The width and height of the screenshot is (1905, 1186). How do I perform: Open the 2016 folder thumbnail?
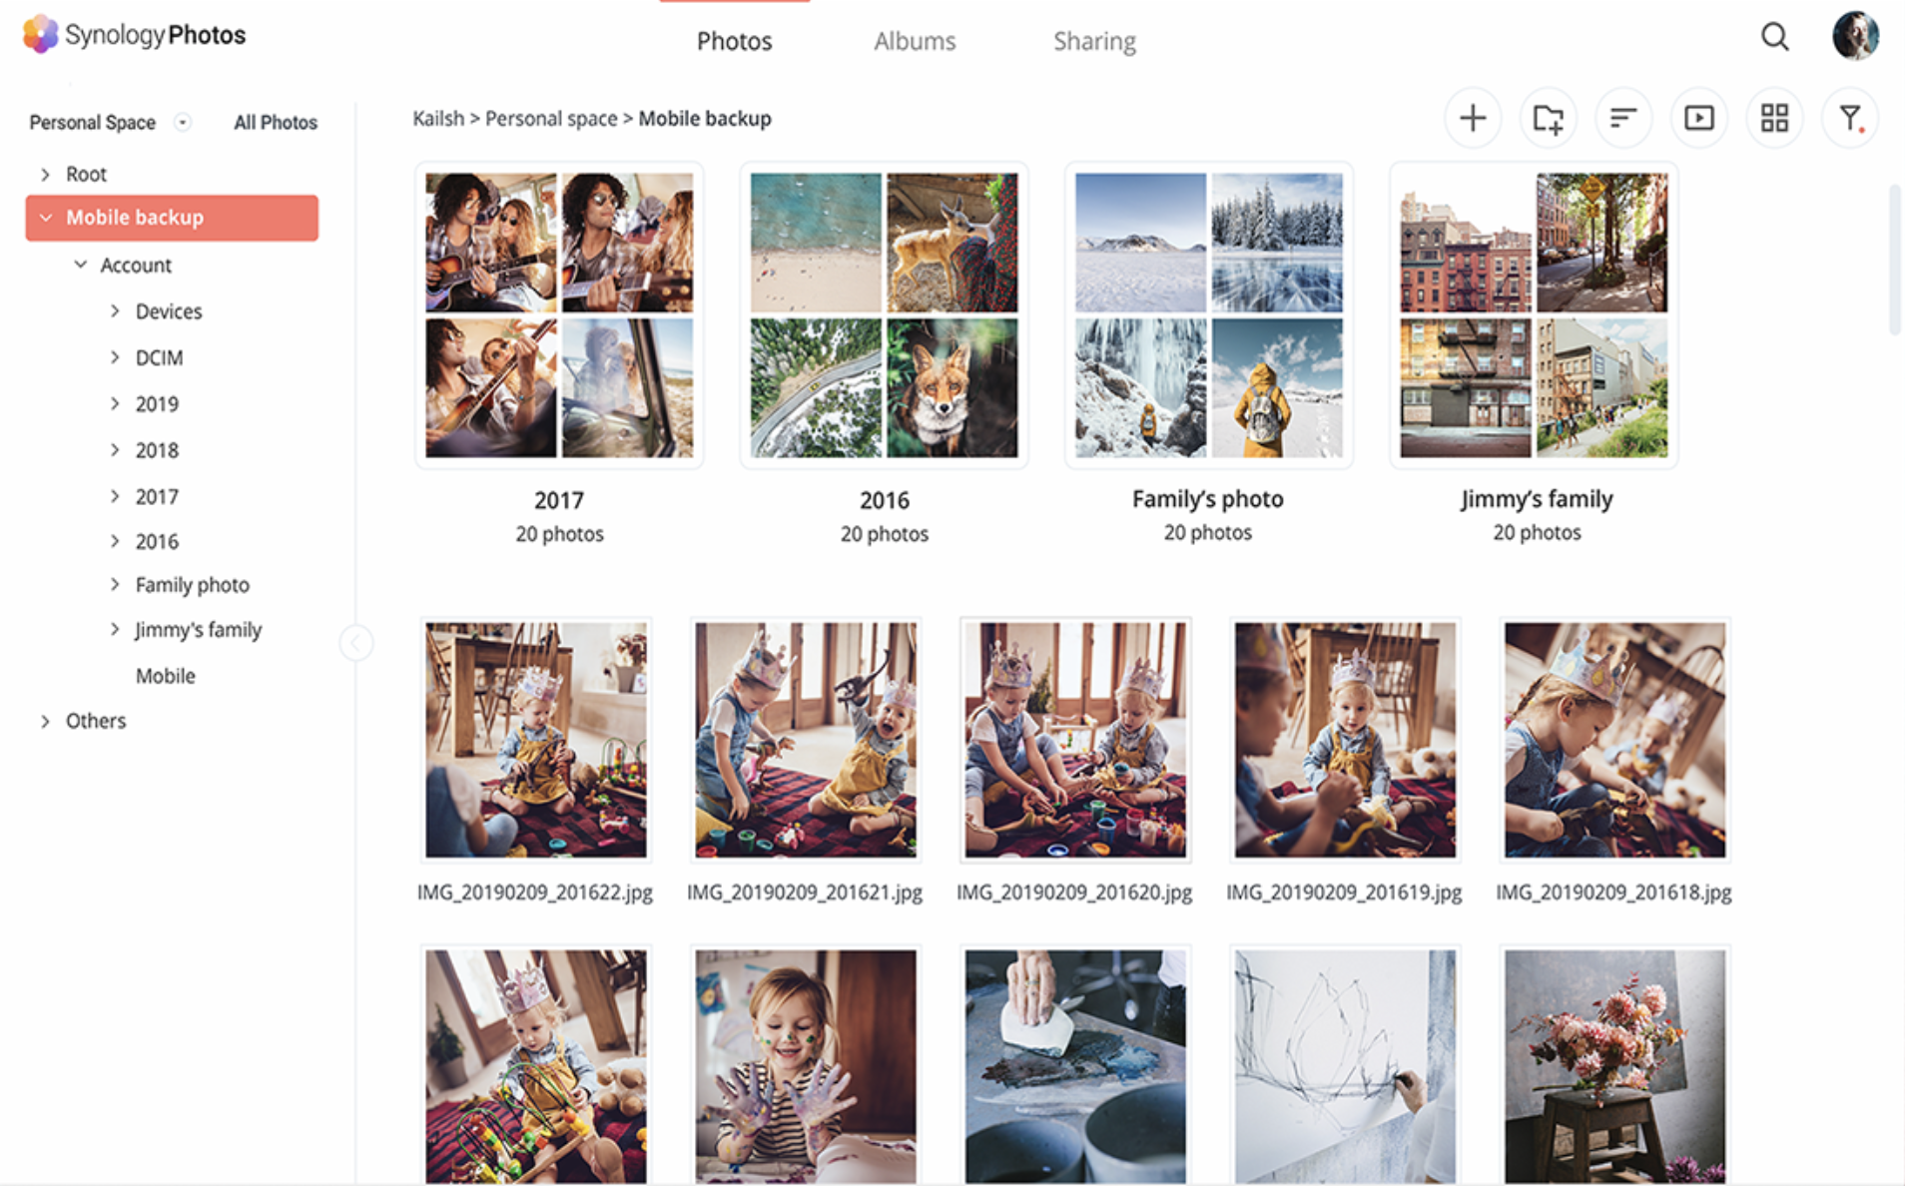(884, 315)
